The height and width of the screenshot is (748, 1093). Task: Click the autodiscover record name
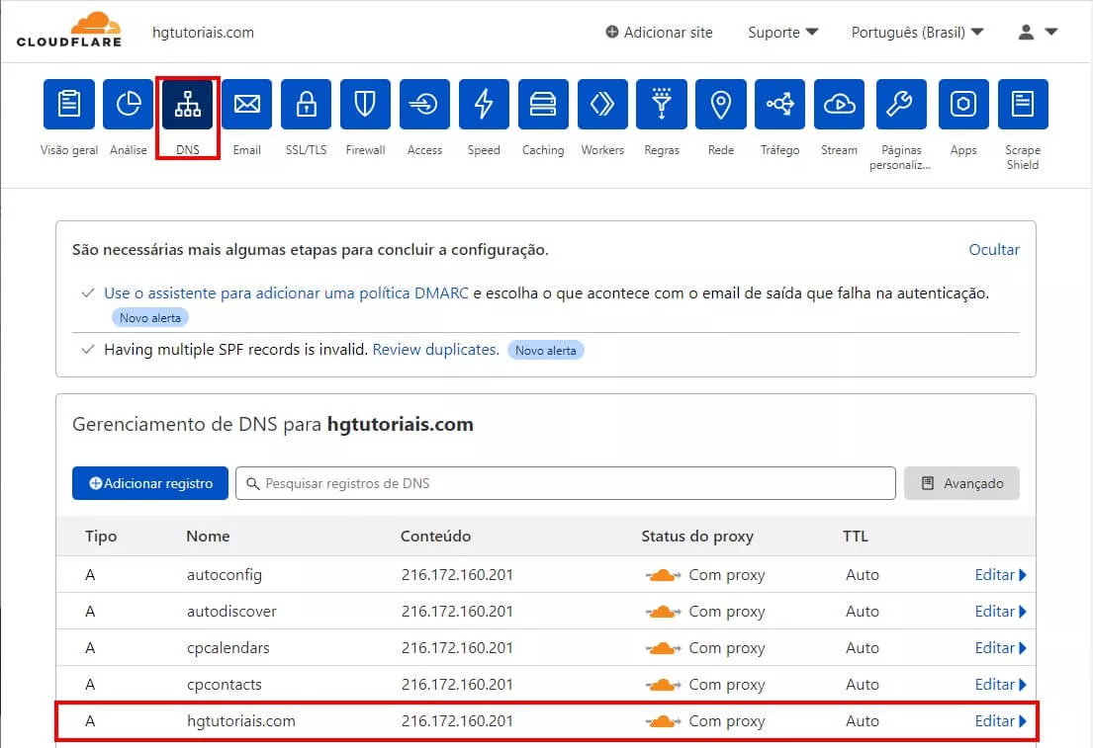tap(231, 611)
